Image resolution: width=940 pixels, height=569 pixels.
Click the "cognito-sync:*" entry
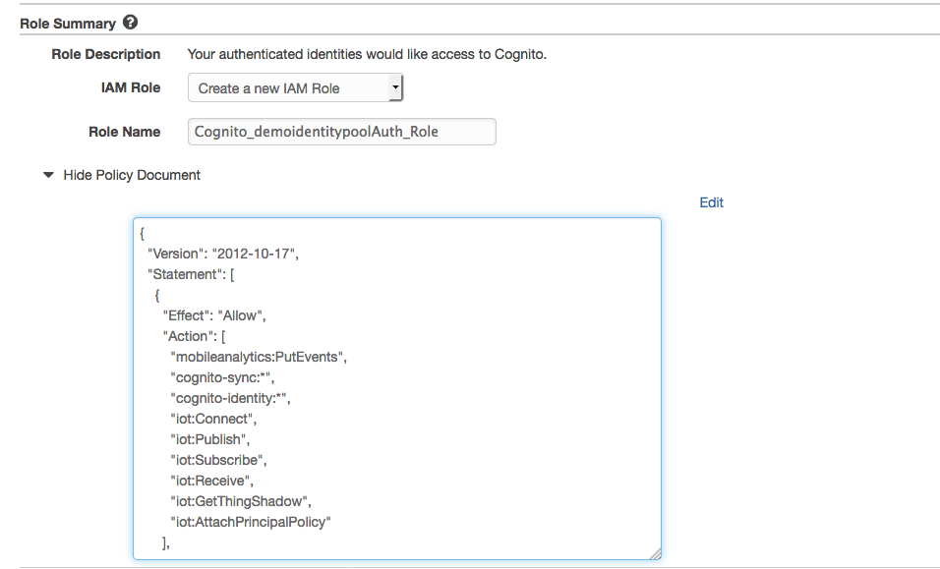[x=222, y=378]
